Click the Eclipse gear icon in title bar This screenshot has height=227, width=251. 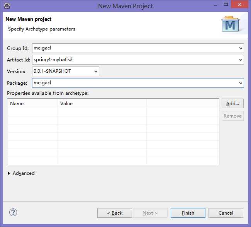point(7,6)
